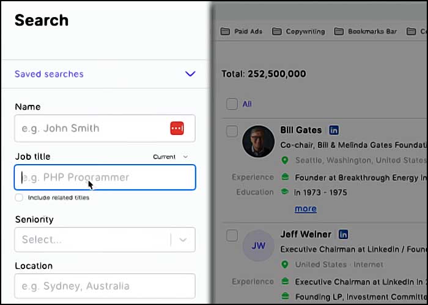The width and height of the screenshot is (428, 305).
Task: Click the experience icon next to Founder at Breakthrough Energy
Action: (x=285, y=178)
